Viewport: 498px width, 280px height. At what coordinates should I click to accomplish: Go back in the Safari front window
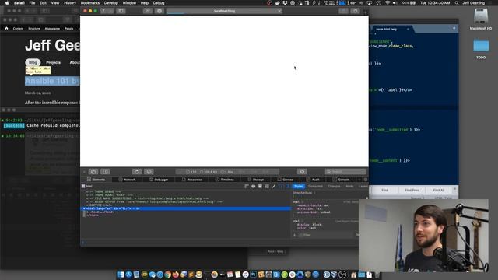coord(103,11)
